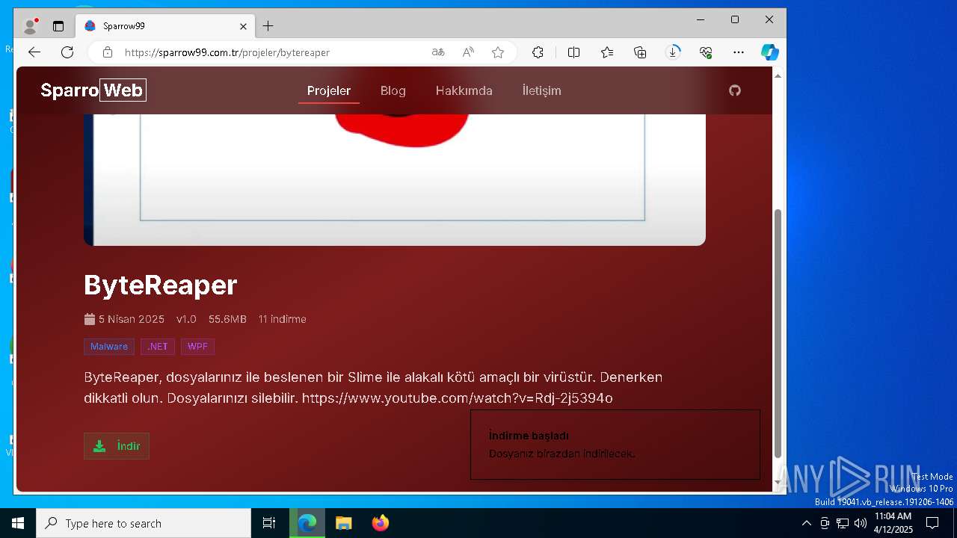Open Collections icon
Screen dimensions: 957x538
[640, 52]
